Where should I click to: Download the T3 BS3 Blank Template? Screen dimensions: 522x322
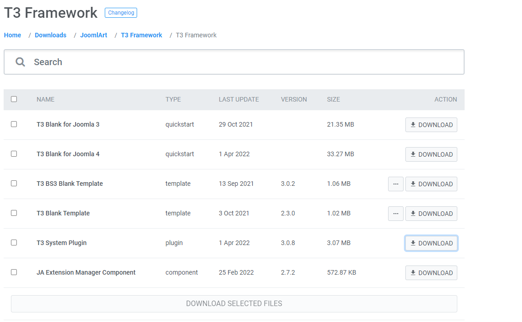click(431, 184)
